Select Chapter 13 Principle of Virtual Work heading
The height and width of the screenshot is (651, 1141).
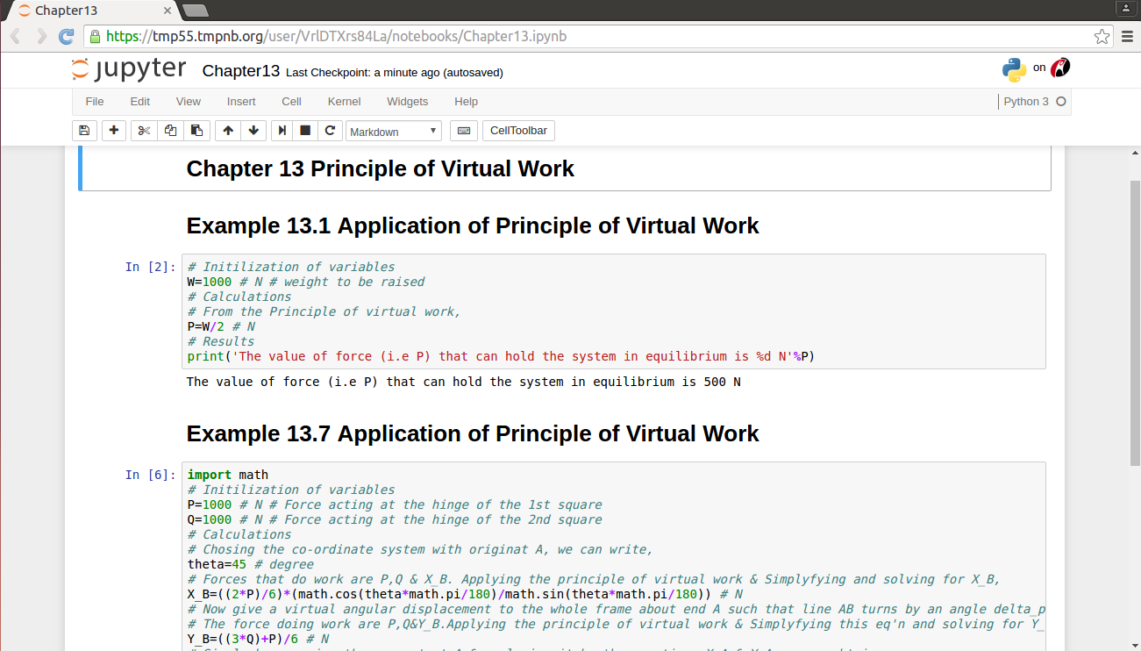click(x=381, y=168)
